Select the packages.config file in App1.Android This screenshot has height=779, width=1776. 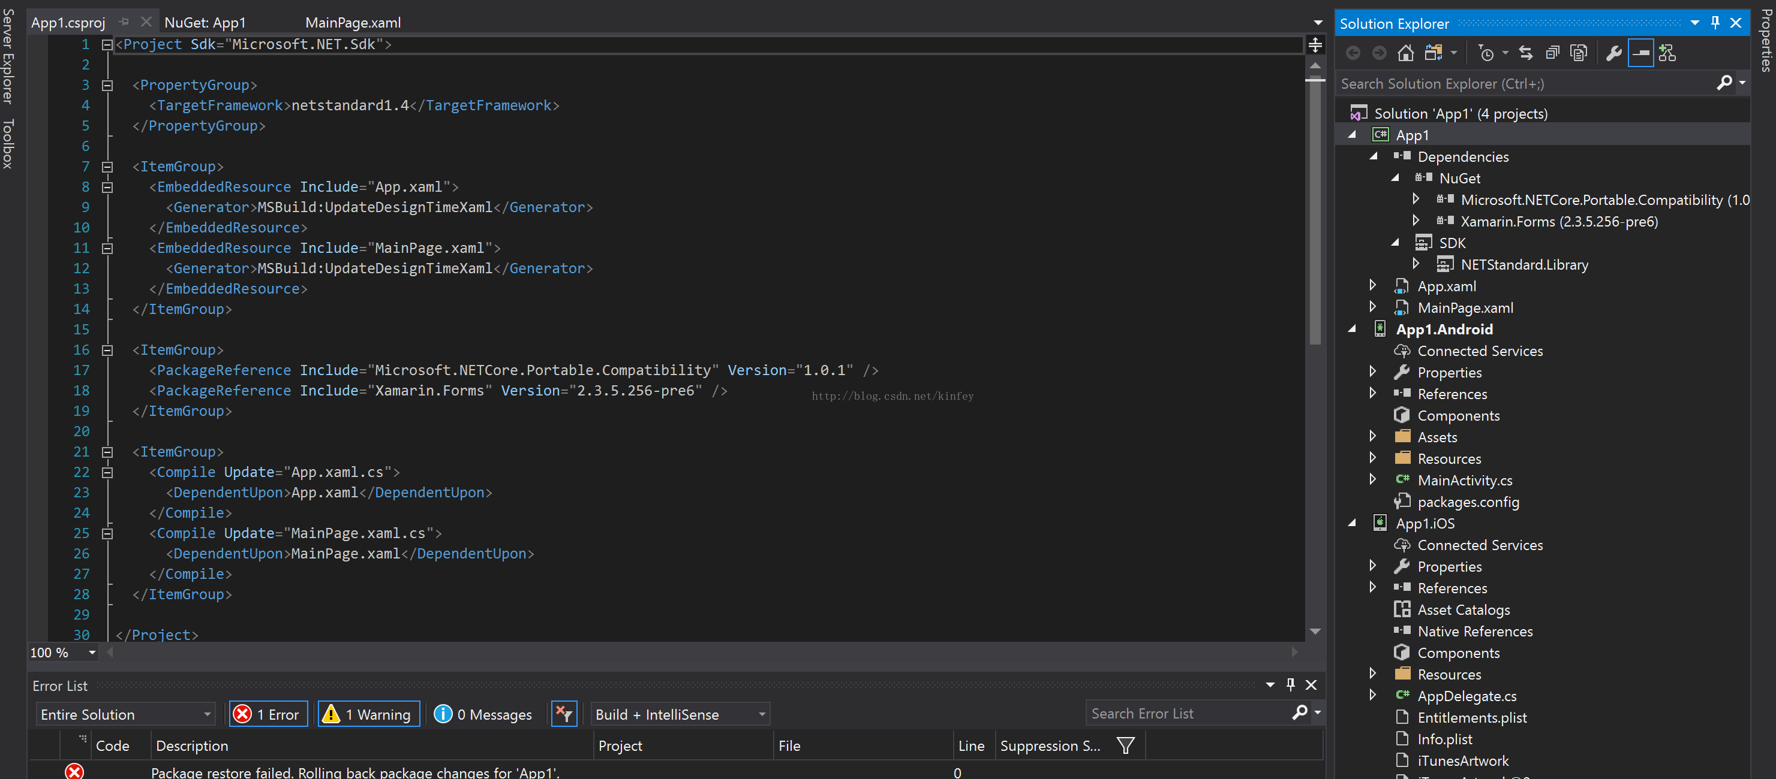pos(1468,502)
